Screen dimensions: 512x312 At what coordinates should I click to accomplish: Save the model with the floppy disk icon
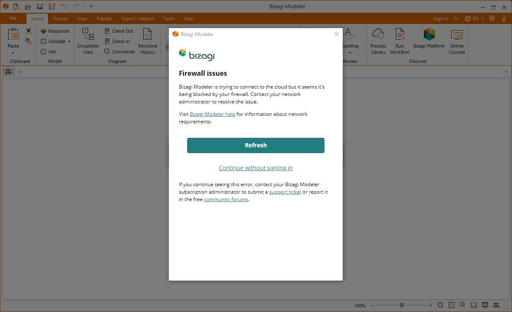click(40, 7)
